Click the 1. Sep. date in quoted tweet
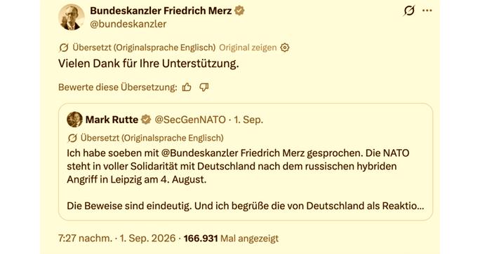Viewport: 480px width, 254px height. click(248, 120)
